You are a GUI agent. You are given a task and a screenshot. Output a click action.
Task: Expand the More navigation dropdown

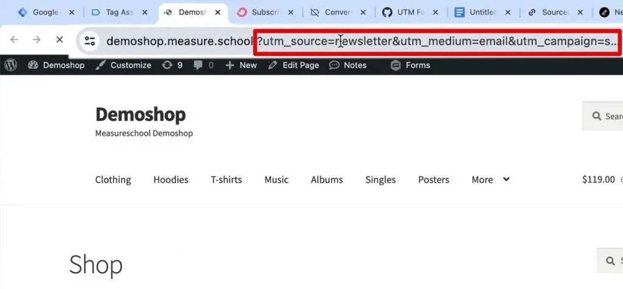click(491, 180)
